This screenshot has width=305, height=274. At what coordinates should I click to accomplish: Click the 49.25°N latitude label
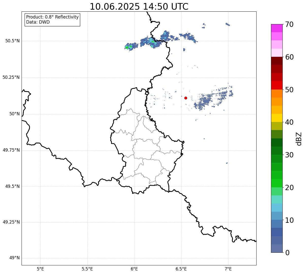coord(11,222)
